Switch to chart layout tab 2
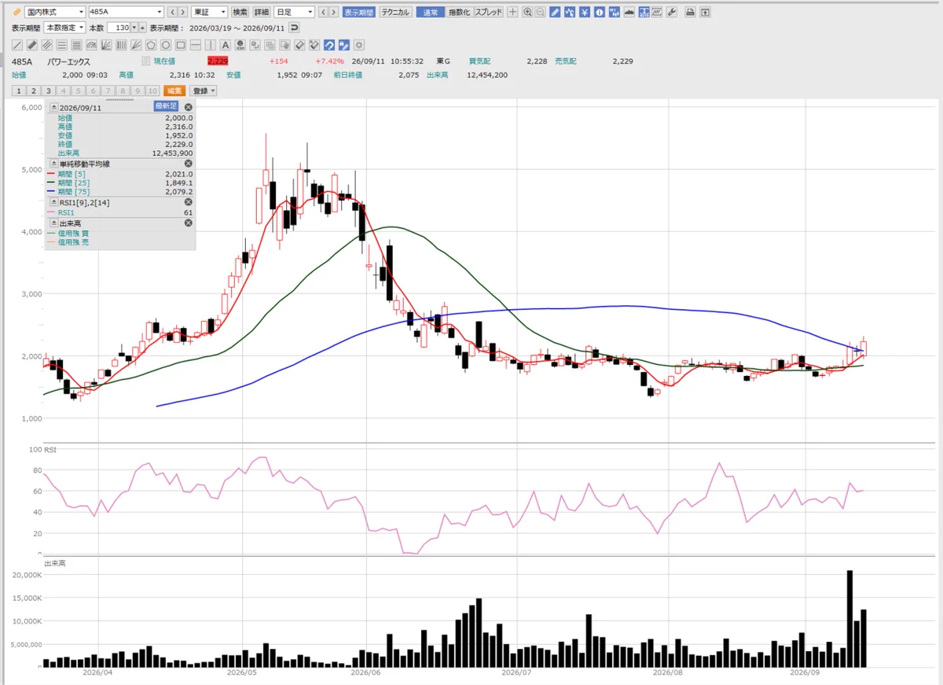Viewport: 943px width, 685px height. tap(34, 91)
